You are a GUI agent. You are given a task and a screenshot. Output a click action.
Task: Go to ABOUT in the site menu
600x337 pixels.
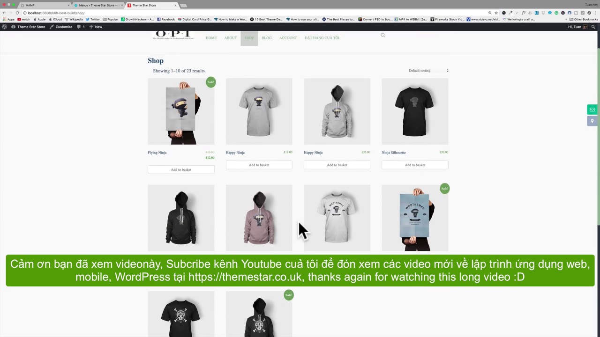tap(230, 38)
